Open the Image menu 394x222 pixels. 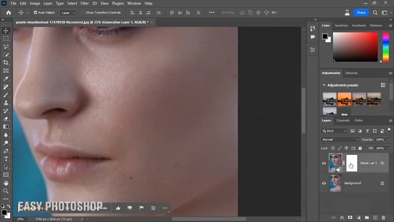34,3
